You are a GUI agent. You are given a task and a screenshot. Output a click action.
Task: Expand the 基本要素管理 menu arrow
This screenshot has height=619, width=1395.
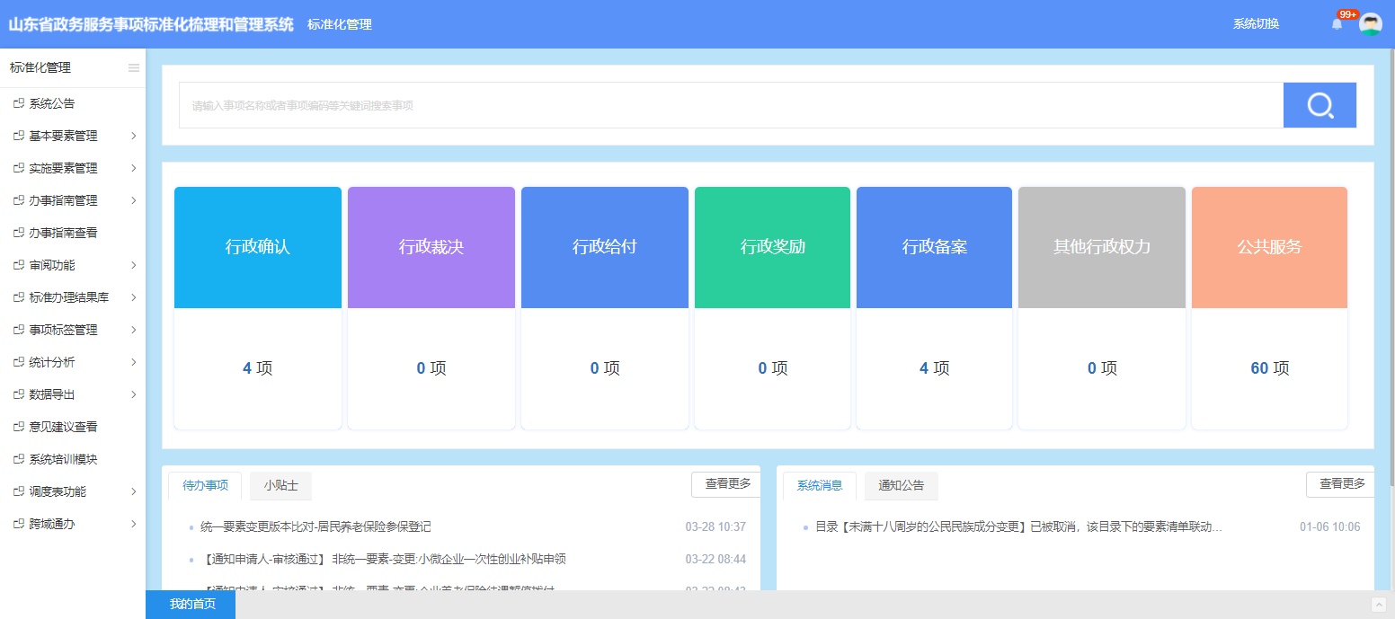[134, 136]
